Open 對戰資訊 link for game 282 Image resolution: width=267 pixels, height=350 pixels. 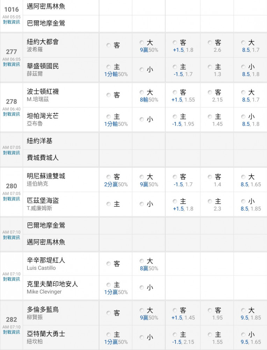pos(12,332)
